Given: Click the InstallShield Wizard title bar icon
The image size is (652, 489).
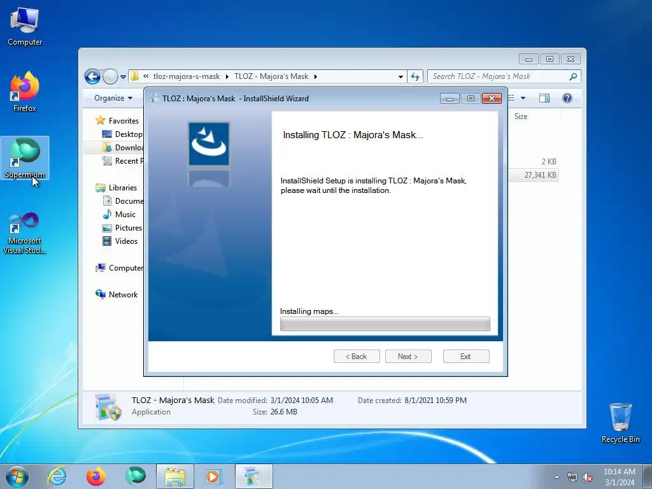Looking at the screenshot, I should pyautogui.click(x=154, y=99).
